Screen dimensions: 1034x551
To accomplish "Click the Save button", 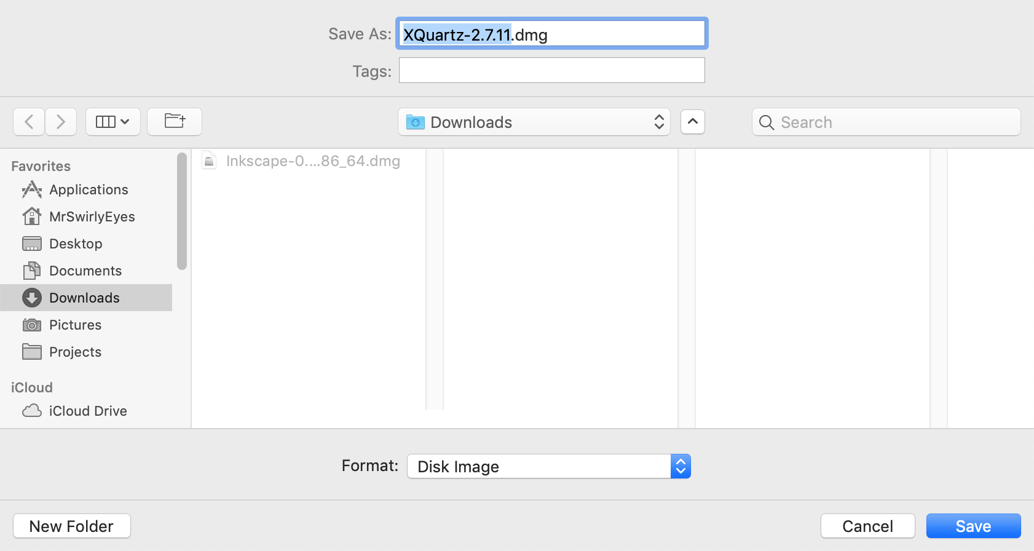I will point(973,526).
